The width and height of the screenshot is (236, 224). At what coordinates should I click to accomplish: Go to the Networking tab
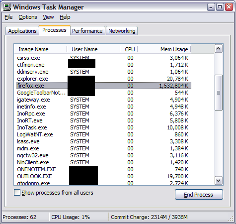122,31
